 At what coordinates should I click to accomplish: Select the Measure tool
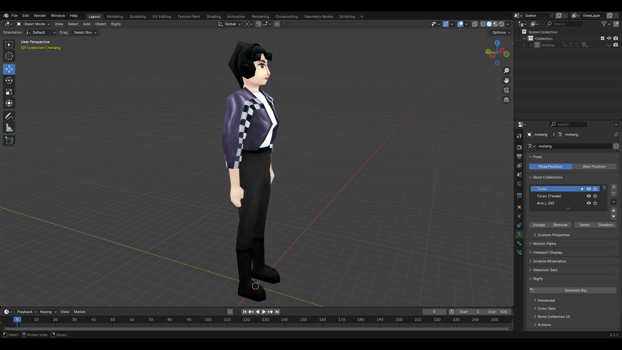tap(9, 128)
